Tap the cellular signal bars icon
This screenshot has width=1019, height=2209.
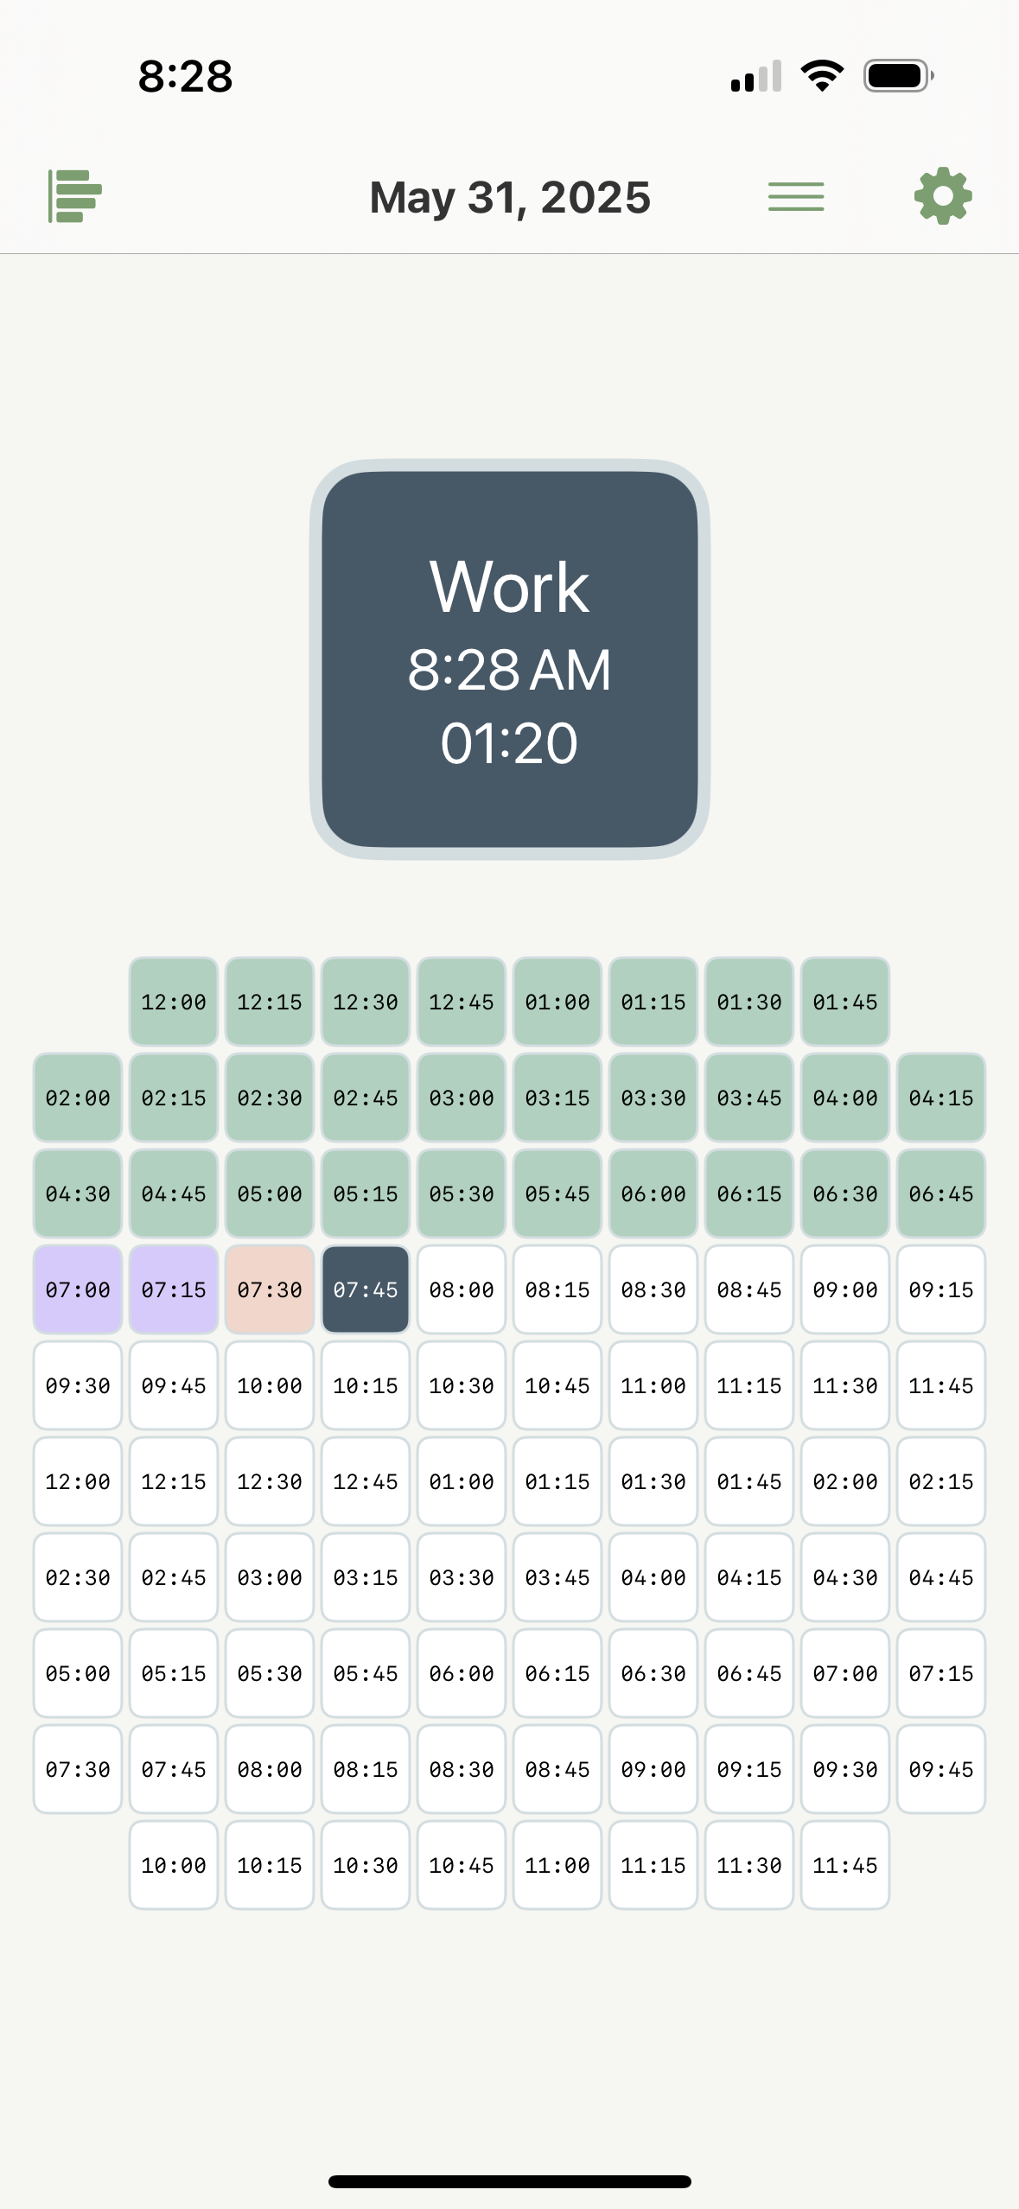(x=756, y=76)
